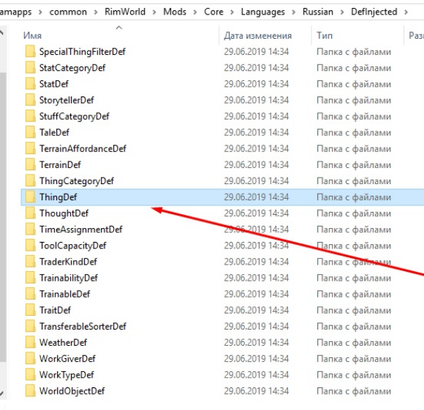Viewport: 424px width, 410px height.
Task: Click the TrainabilityDef folder icon
Action: (30, 278)
